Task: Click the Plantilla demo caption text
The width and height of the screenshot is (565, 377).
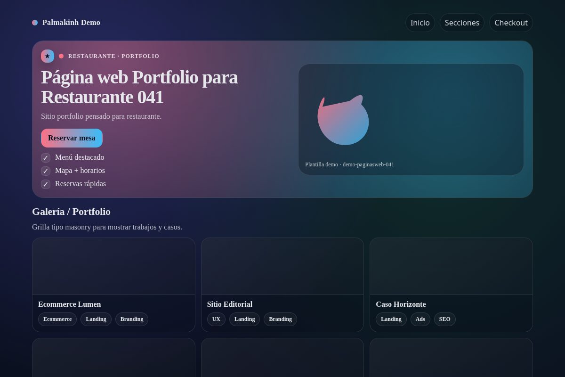Action: [x=349, y=164]
